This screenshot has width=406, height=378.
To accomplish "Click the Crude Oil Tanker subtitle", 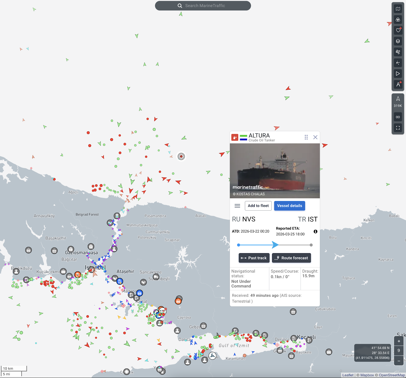I will coord(262,140).
